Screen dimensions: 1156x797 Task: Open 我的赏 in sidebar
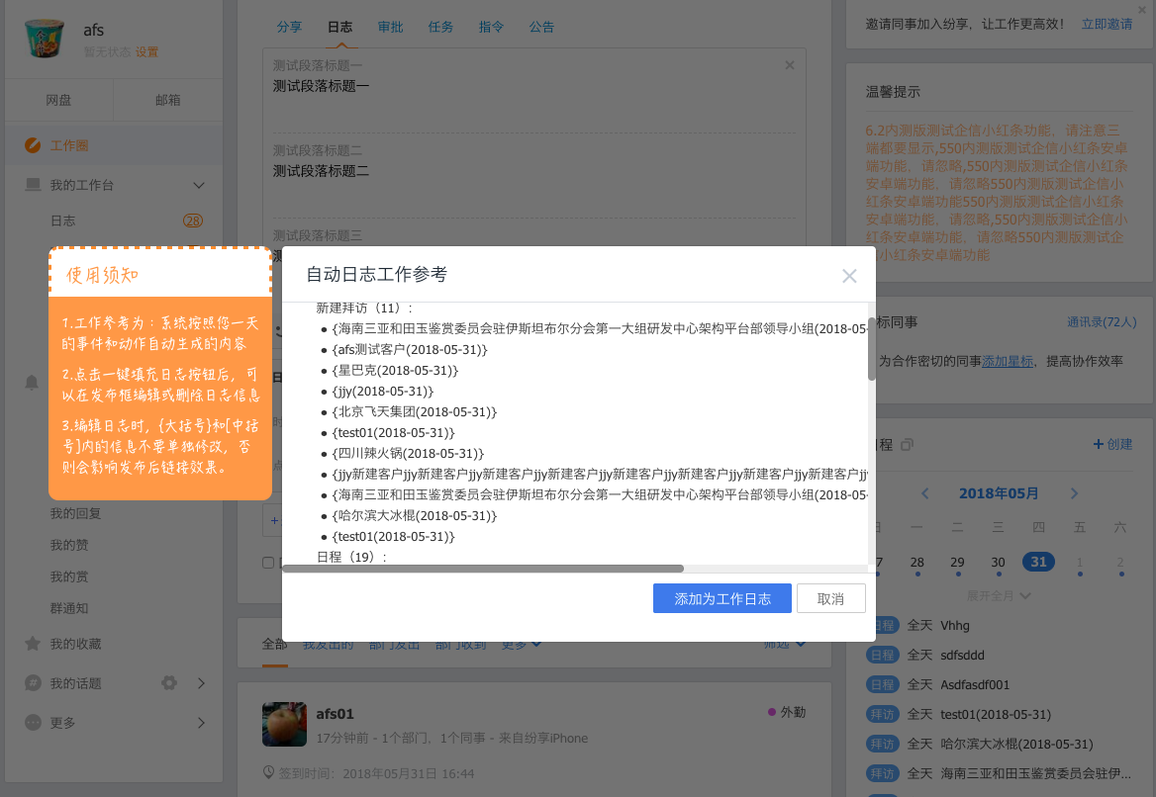[x=69, y=576]
